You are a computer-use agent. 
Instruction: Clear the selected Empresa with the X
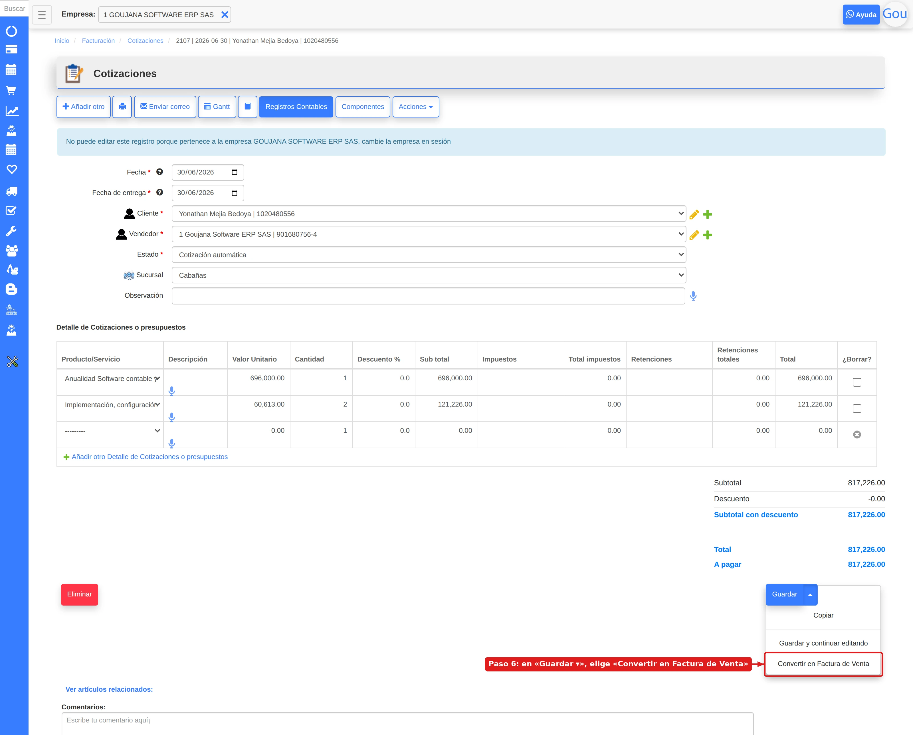(x=225, y=15)
